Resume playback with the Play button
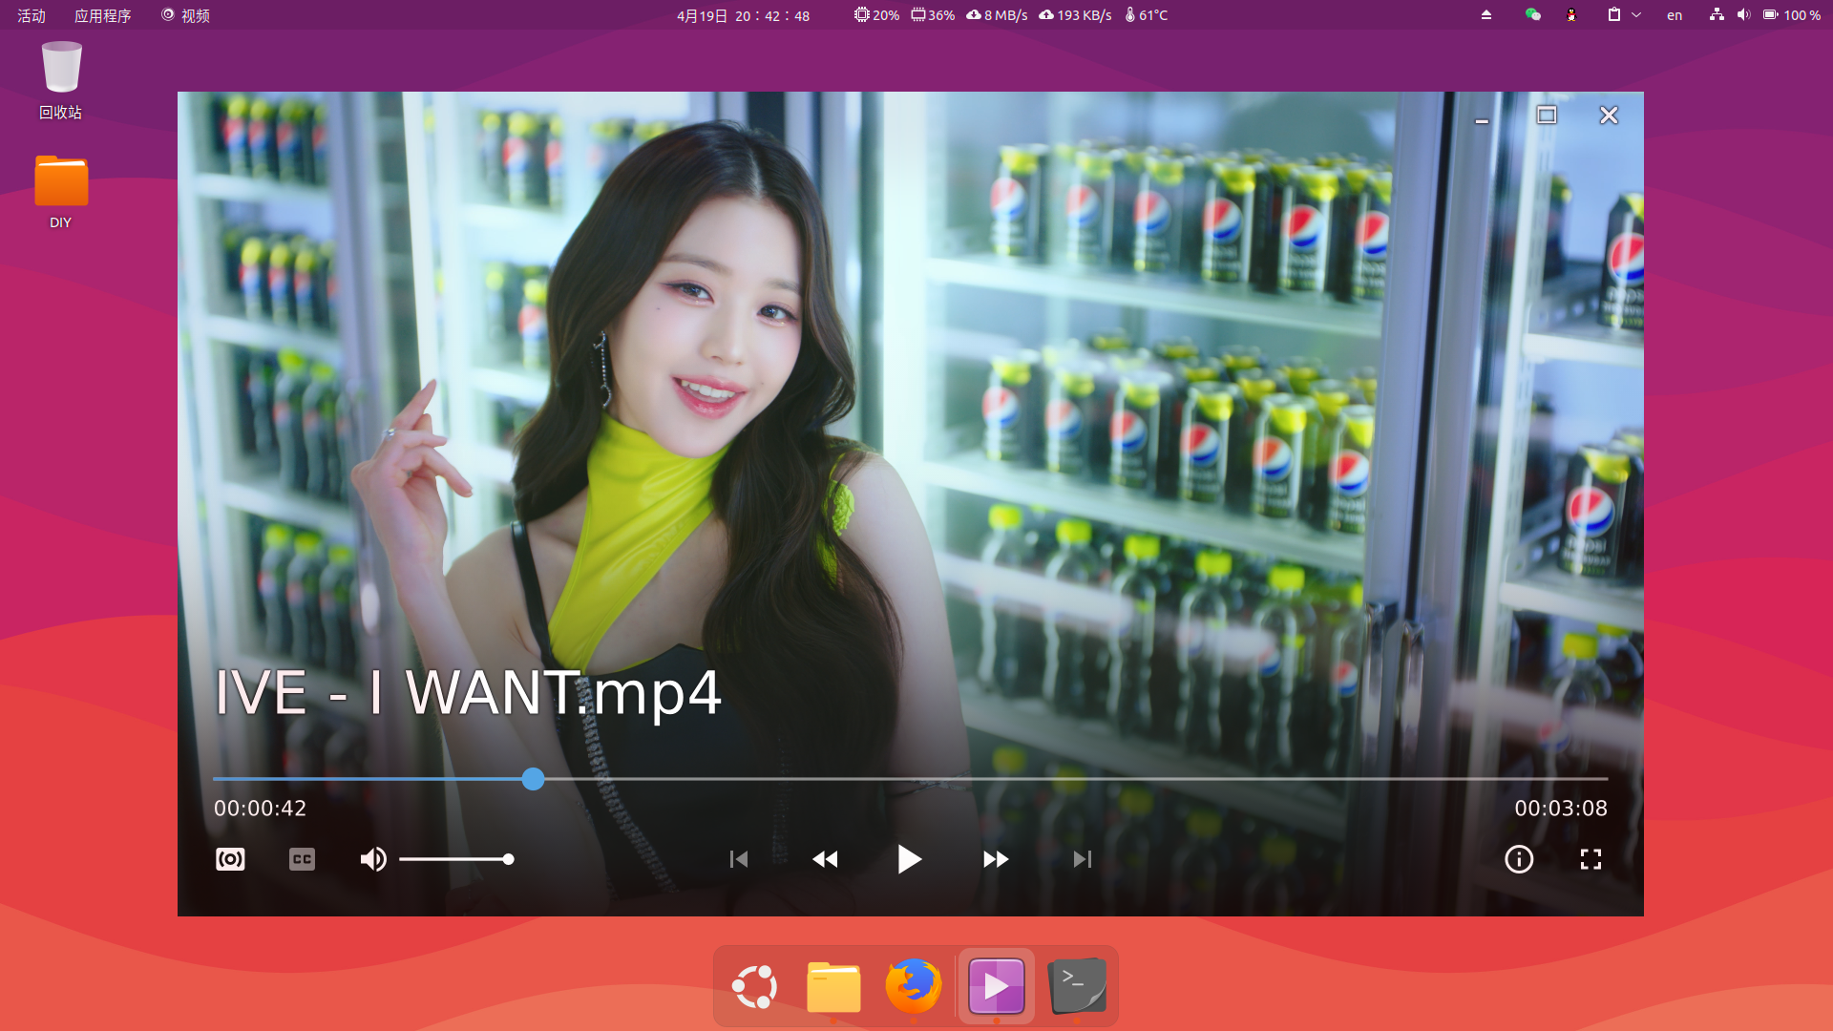The height and width of the screenshot is (1031, 1833). [x=910, y=859]
